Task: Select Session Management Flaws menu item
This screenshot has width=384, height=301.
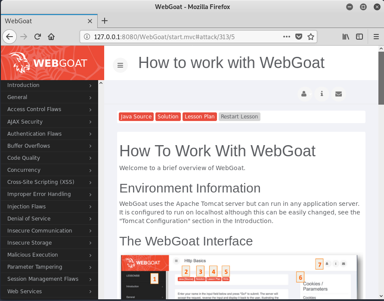Action: coord(50,279)
